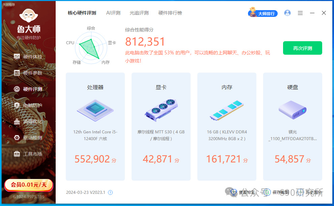Image resolution: width=334 pixels, height=206 pixels.
Task: Open the hamburger main menu
Action: (x=300, y=13)
